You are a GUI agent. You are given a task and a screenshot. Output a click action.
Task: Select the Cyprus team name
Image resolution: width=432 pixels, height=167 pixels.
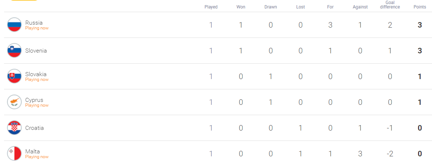click(x=34, y=100)
